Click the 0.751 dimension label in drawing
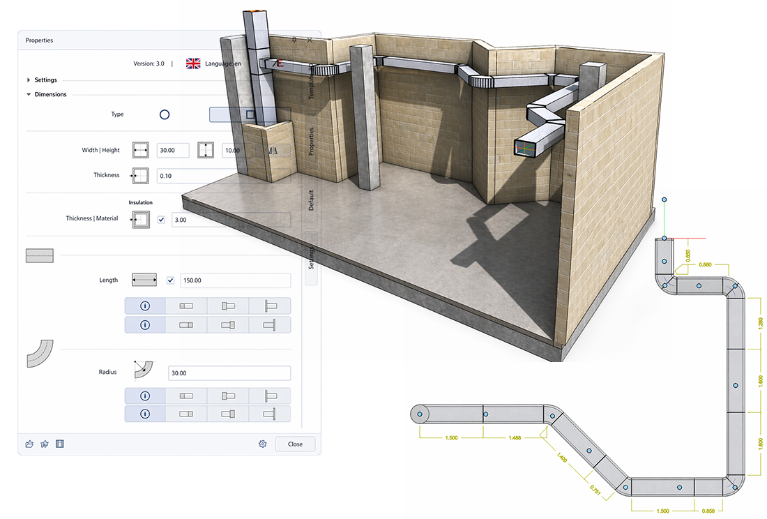 [x=595, y=489]
